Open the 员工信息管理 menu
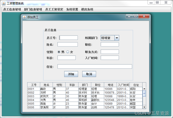 (x=12, y=9)
